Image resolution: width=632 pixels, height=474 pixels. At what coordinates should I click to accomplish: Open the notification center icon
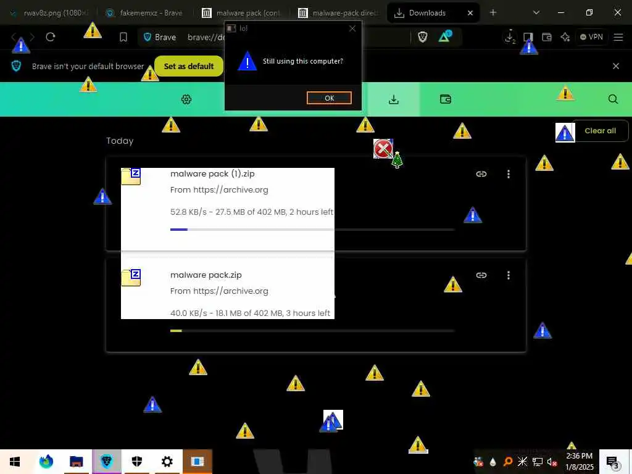coord(612,462)
